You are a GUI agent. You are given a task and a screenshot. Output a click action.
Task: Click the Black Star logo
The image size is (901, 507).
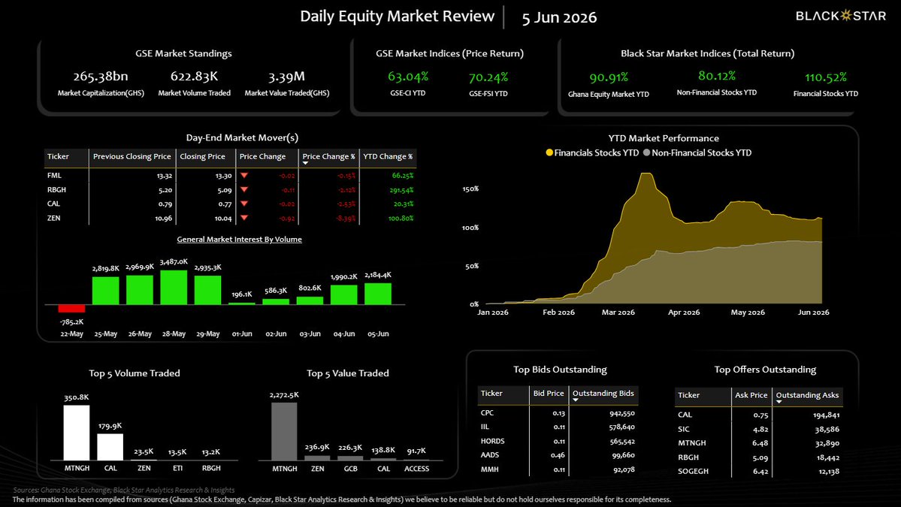coord(841,16)
